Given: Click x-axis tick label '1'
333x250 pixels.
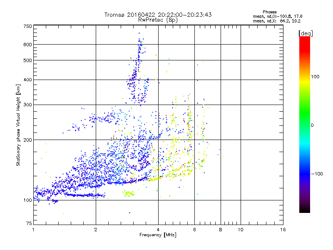Looking at the screenshot, I should point(33,230).
